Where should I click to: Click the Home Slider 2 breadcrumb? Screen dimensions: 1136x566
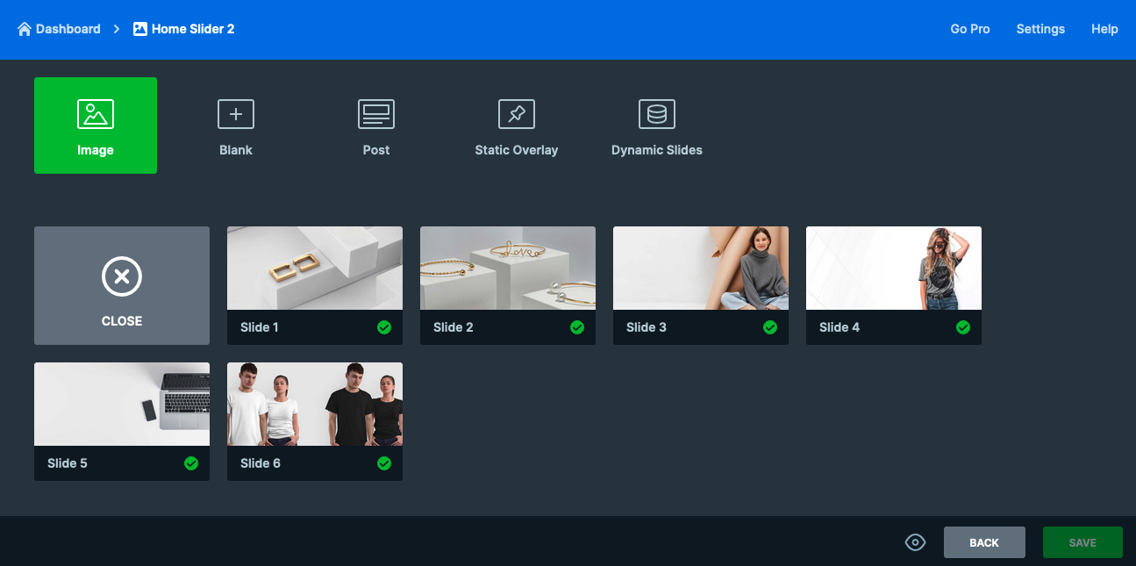(192, 29)
